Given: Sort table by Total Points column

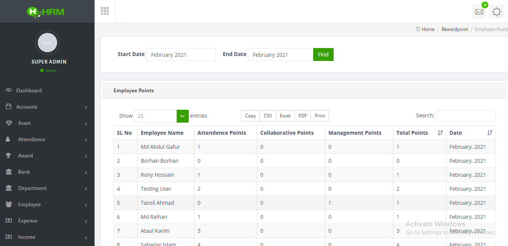Looking at the screenshot, I should click(x=440, y=133).
